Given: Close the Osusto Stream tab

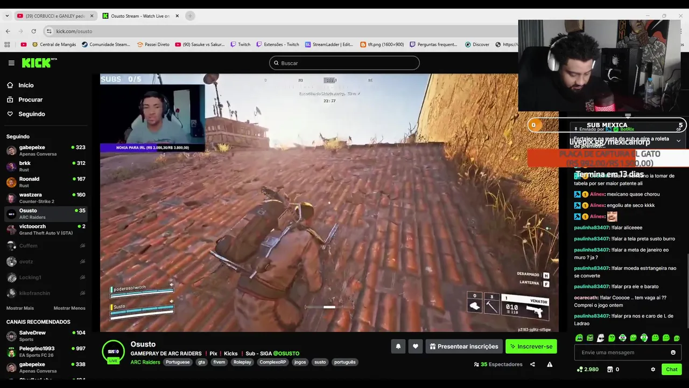Looking at the screenshot, I should pos(176,16).
